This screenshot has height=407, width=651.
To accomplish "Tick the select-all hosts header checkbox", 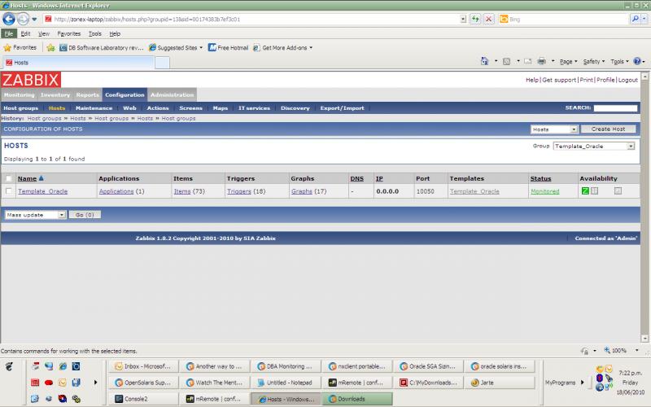I will pos(9,178).
